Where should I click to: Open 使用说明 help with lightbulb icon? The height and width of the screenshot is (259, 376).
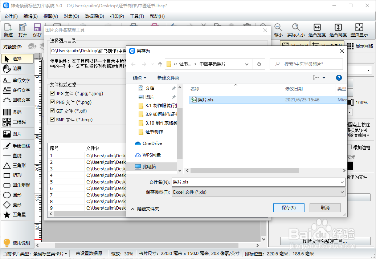[x=17, y=243]
